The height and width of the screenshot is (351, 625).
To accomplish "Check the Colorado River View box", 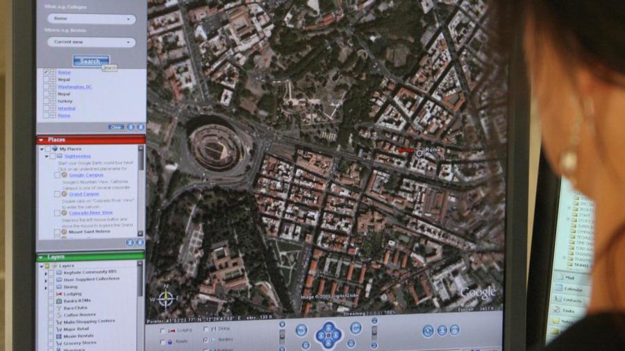I will (57, 214).
